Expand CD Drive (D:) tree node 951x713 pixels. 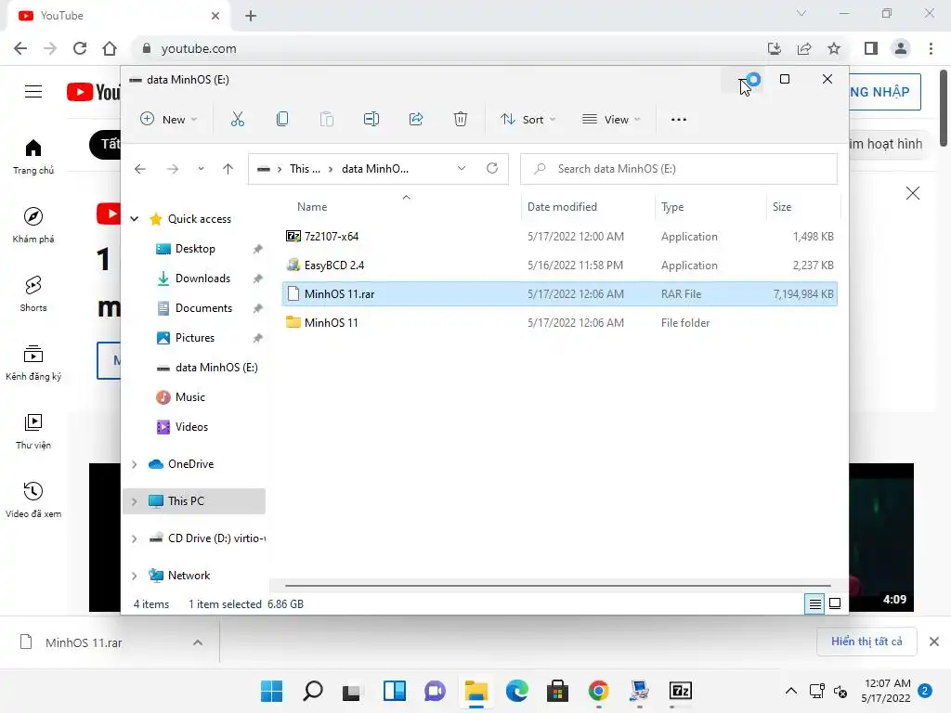click(135, 538)
